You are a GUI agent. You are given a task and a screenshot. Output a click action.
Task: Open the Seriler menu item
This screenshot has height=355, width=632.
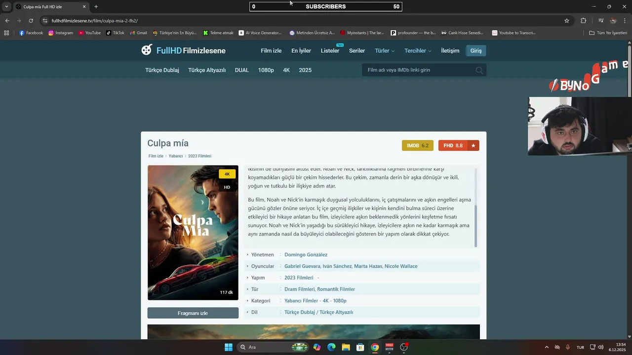357,51
